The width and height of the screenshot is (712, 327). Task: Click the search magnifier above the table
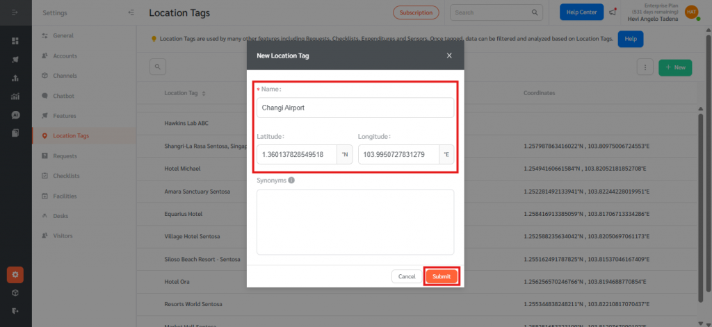pyautogui.click(x=159, y=67)
